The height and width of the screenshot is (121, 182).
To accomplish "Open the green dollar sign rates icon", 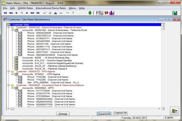I will (90, 13).
